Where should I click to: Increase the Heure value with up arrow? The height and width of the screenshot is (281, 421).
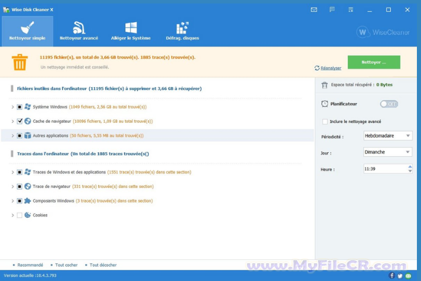pyautogui.click(x=410, y=167)
